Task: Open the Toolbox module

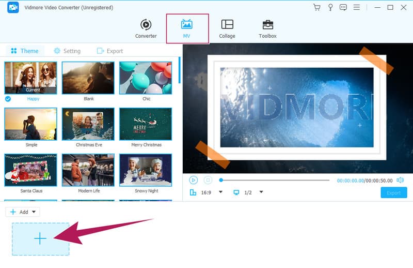Action: click(x=267, y=28)
